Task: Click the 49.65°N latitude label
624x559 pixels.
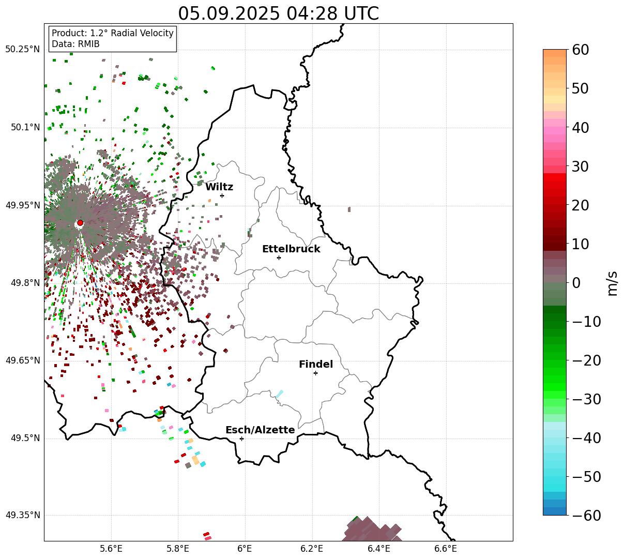Action: click(x=22, y=360)
